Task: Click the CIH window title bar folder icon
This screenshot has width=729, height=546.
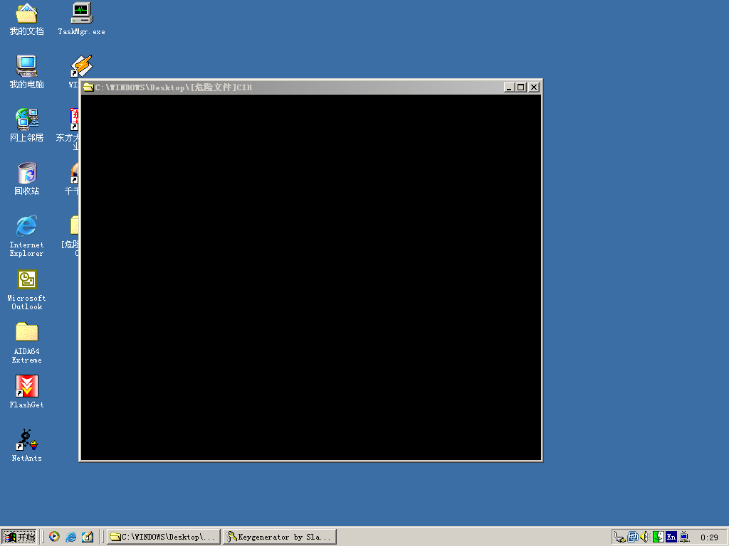Action: coord(88,87)
